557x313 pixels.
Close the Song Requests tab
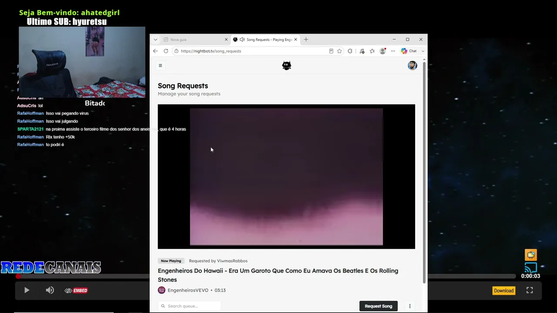(x=295, y=40)
